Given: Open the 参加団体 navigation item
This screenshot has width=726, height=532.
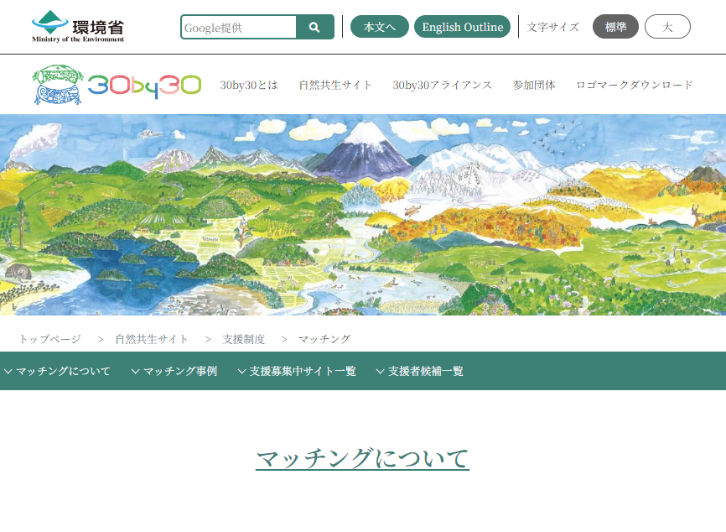Looking at the screenshot, I should click(534, 85).
